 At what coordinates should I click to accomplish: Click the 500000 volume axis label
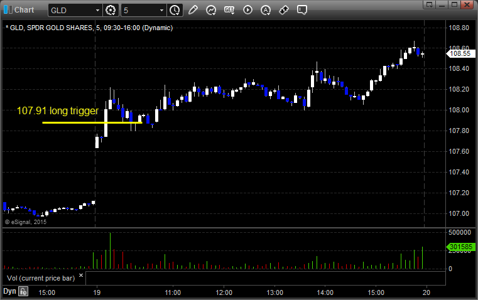click(460, 232)
